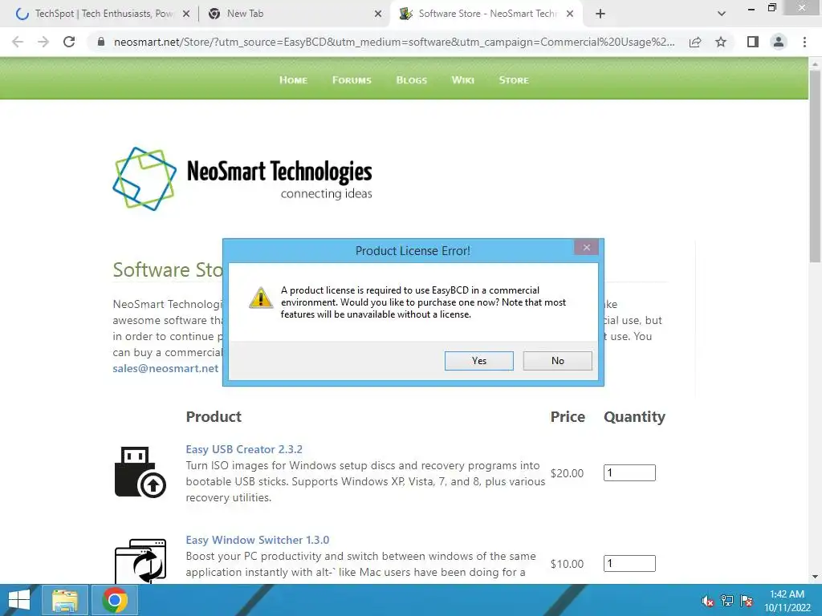Close the Product License Error dialog
The height and width of the screenshot is (616, 822).
[x=587, y=247]
